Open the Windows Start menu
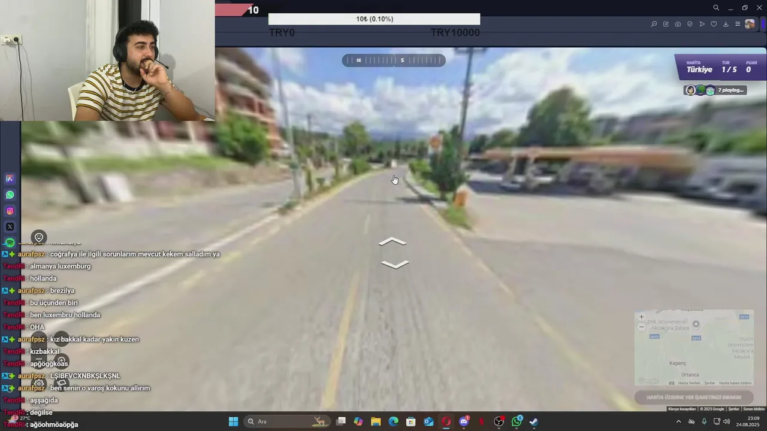The width and height of the screenshot is (767, 431). (x=233, y=421)
